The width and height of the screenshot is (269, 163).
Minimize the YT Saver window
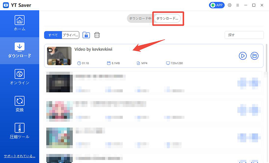click(246, 5)
